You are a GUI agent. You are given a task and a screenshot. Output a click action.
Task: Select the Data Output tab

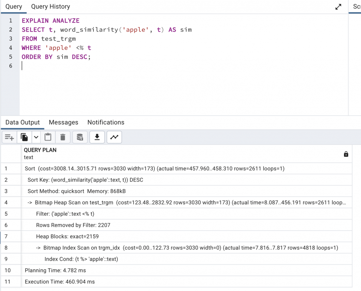tap(23, 122)
